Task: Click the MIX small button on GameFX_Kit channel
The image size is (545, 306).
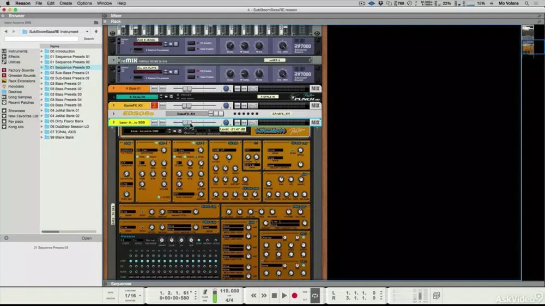Action: (244, 105)
